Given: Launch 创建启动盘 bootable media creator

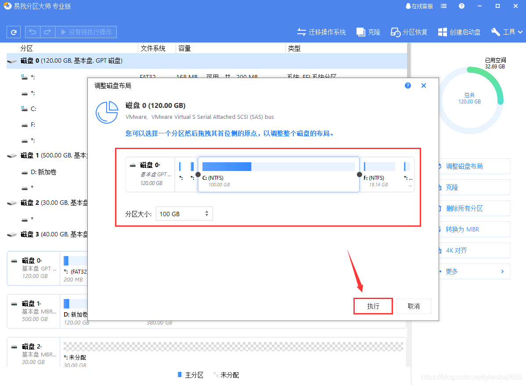Looking at the screenshot, I should [x=459, y=32].
